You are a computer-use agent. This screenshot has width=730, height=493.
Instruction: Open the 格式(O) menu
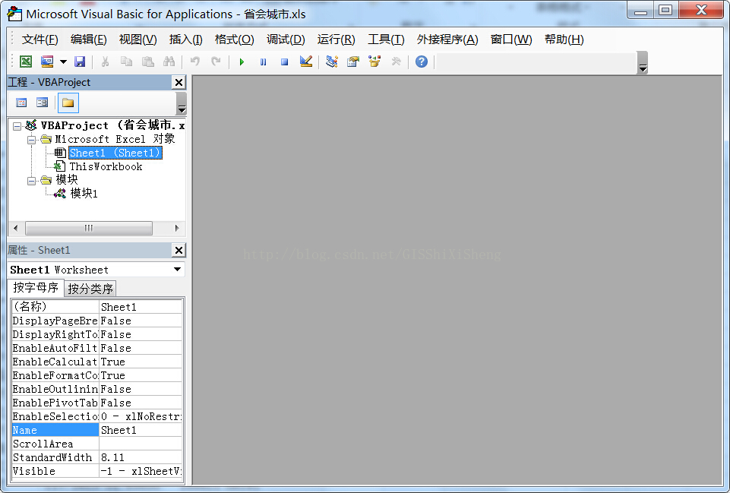pyautogui.click(x=234, y=40)
